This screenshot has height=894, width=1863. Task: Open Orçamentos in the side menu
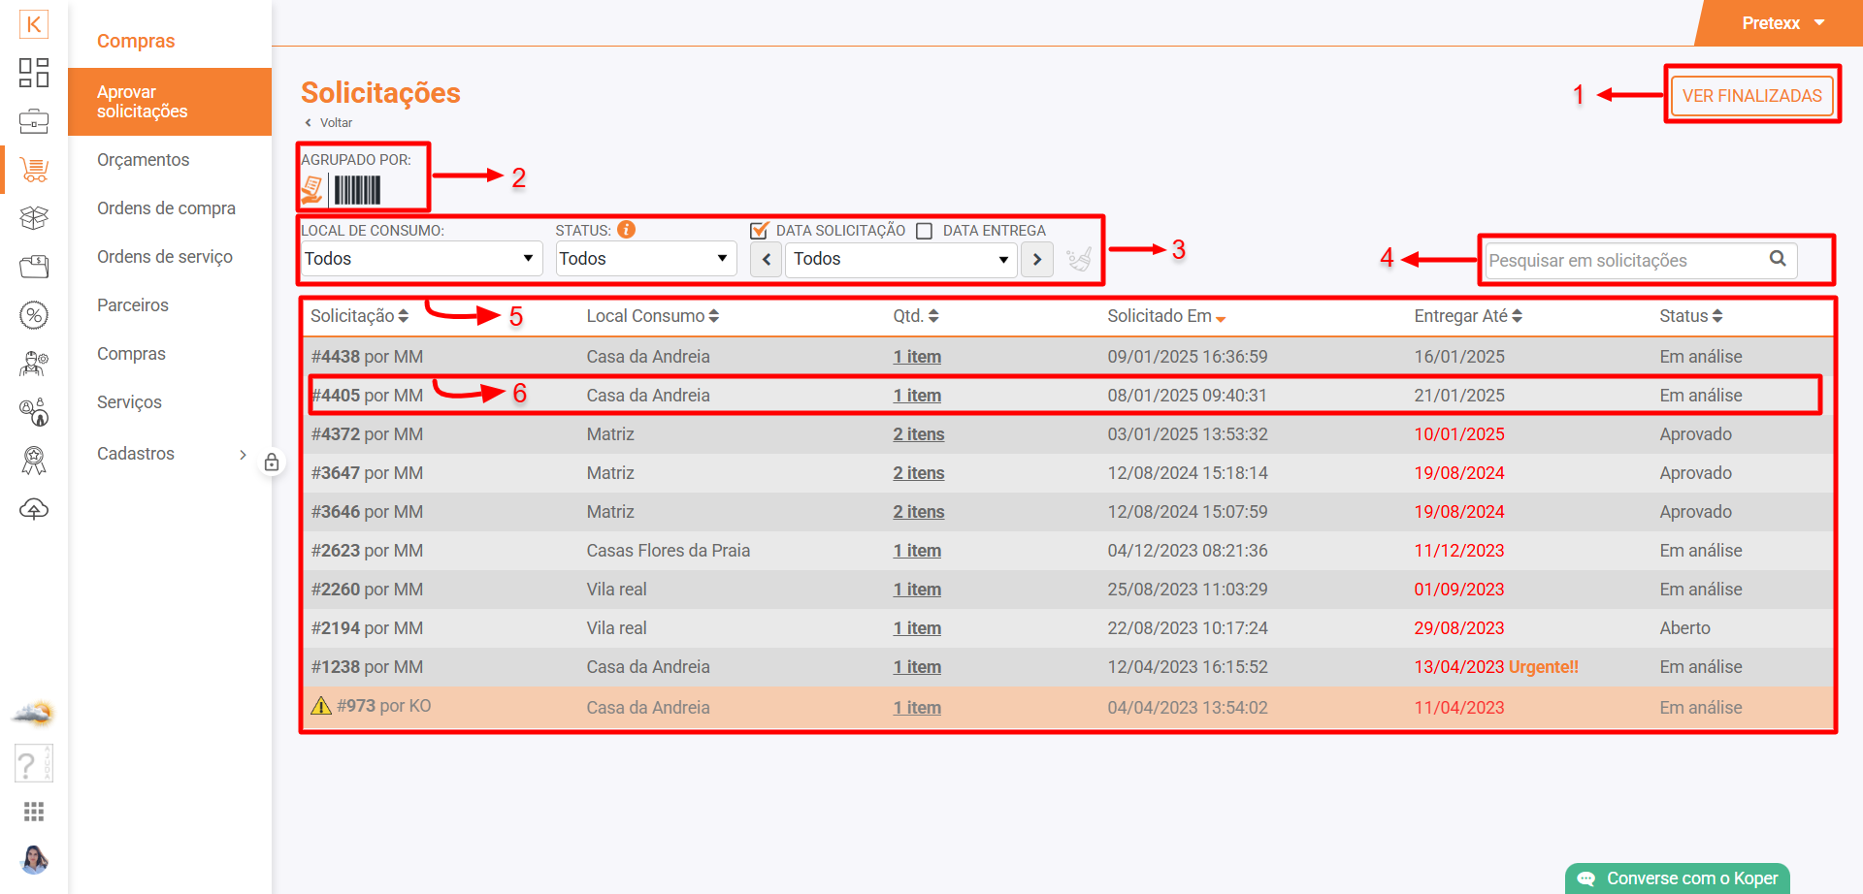pos(143,160)
